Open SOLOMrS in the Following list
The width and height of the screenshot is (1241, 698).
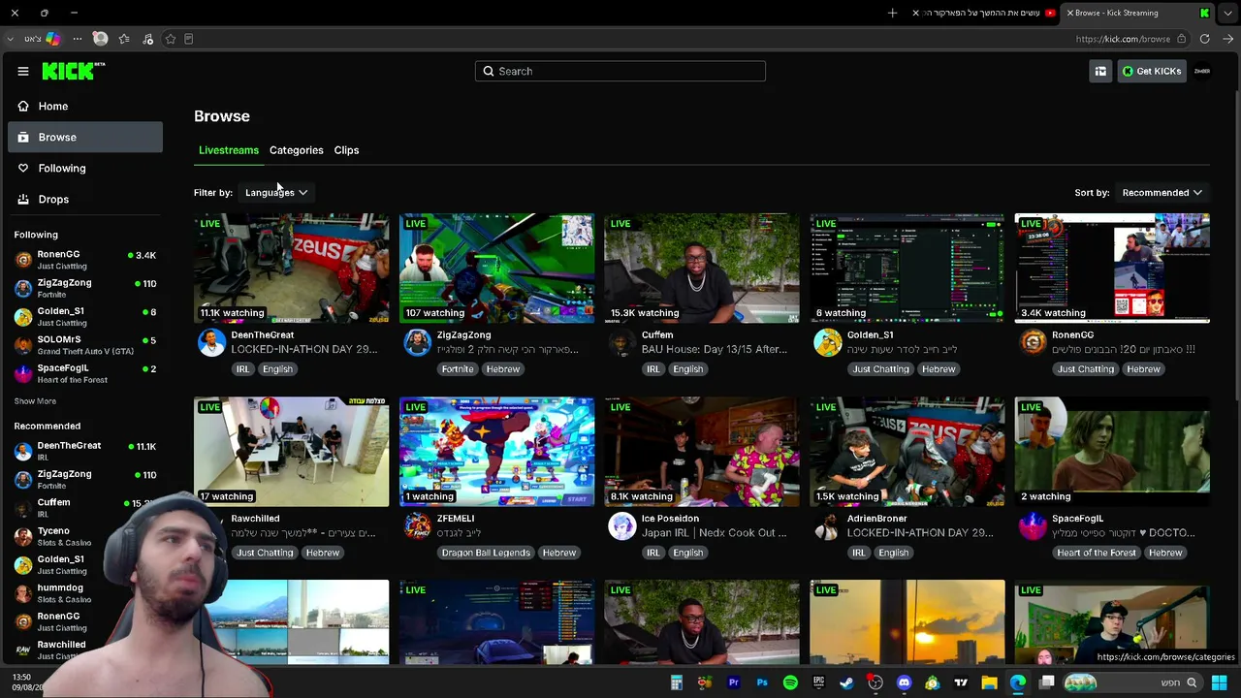pyautogui.click(x=85, y=345)
